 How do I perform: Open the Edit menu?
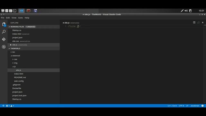(x=8, y=18)
